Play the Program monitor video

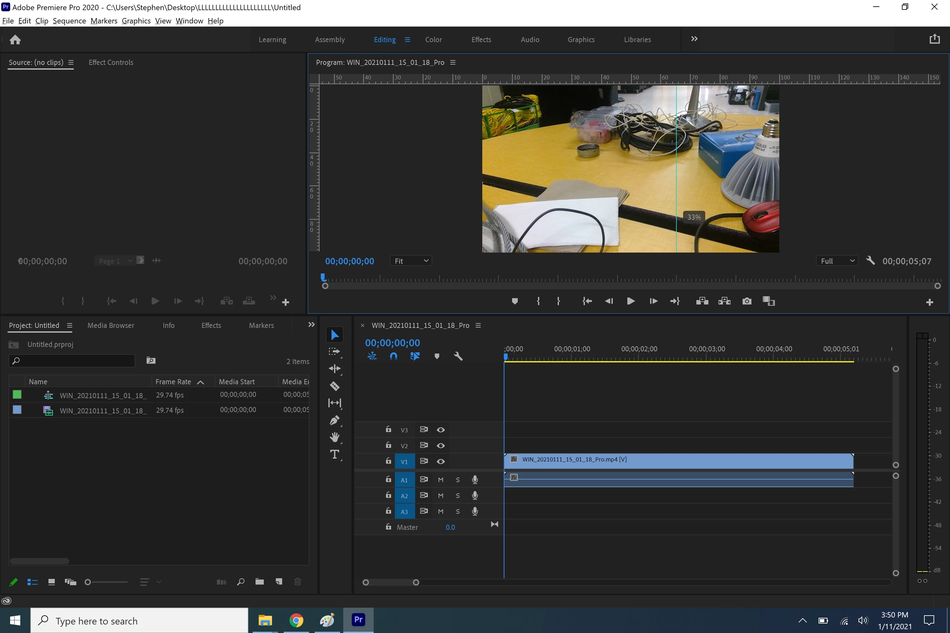click(630, 301)
